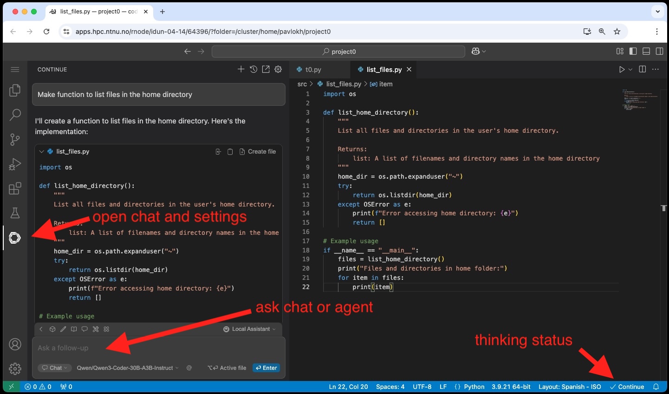Open the remote connection indicator

click(11, 387)
